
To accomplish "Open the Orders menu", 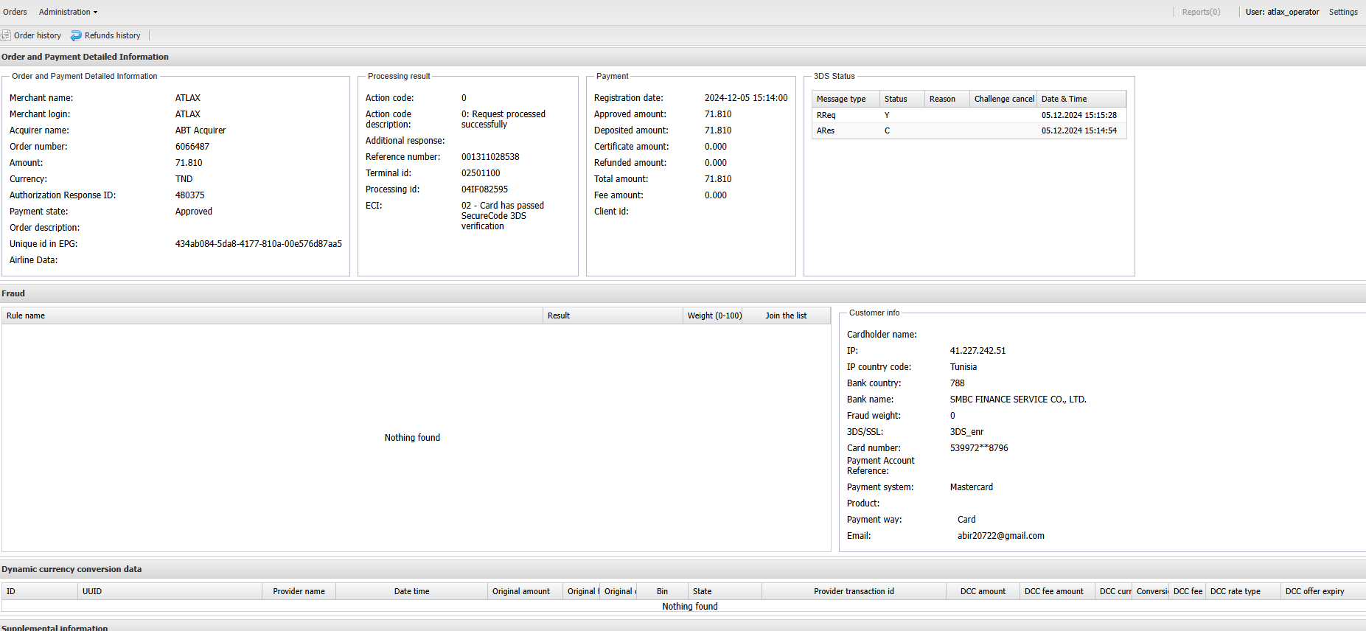I will click(x=15, y=12).
